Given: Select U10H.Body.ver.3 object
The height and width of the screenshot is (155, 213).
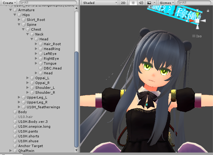Looking at the screenshot, I should coord(33,122).
